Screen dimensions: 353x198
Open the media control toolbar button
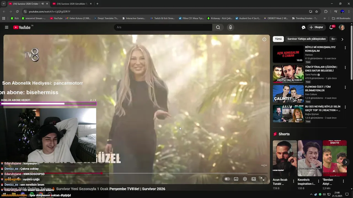click(336, 12)
